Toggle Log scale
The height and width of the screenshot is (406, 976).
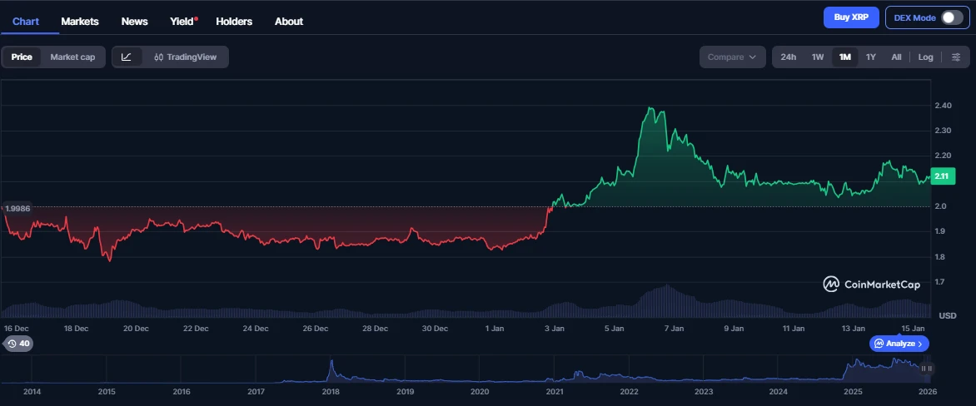[x=925, y=57]
